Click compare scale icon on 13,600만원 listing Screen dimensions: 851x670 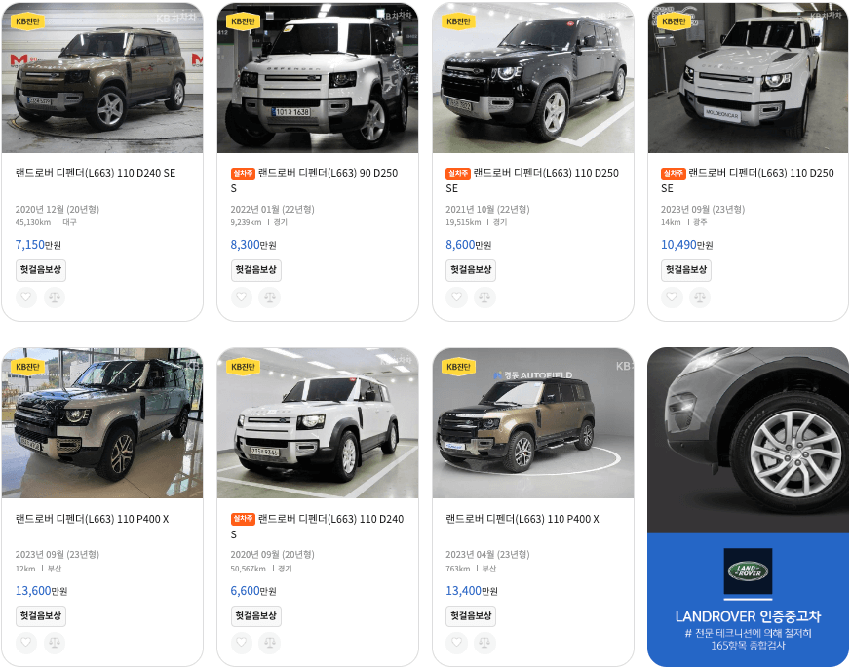(x=55, y=643)
